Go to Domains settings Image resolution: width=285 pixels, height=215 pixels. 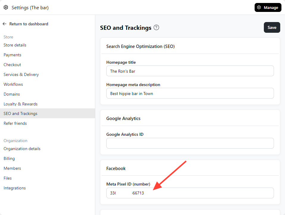pyautogui.click(x=12, y=94)
